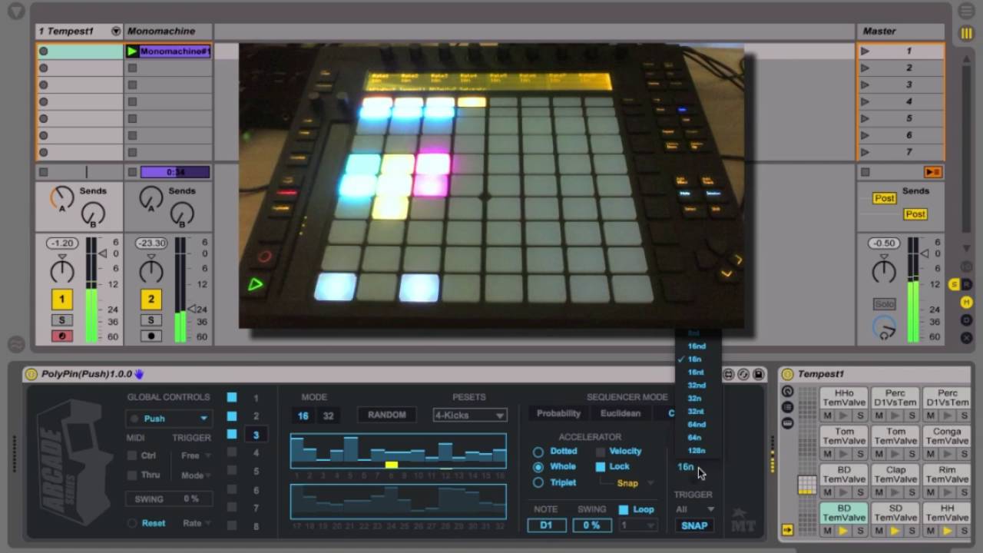Screen dimensions: 983x553
Task: Preview the bottom BD TemValve pad
Action: click(843, 531)
